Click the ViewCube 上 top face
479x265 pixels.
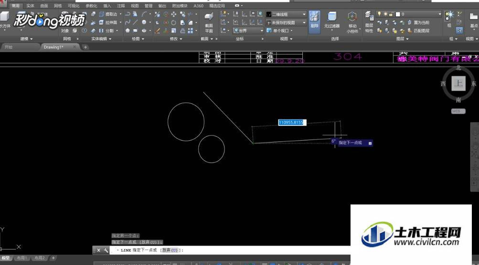point(458,83)
